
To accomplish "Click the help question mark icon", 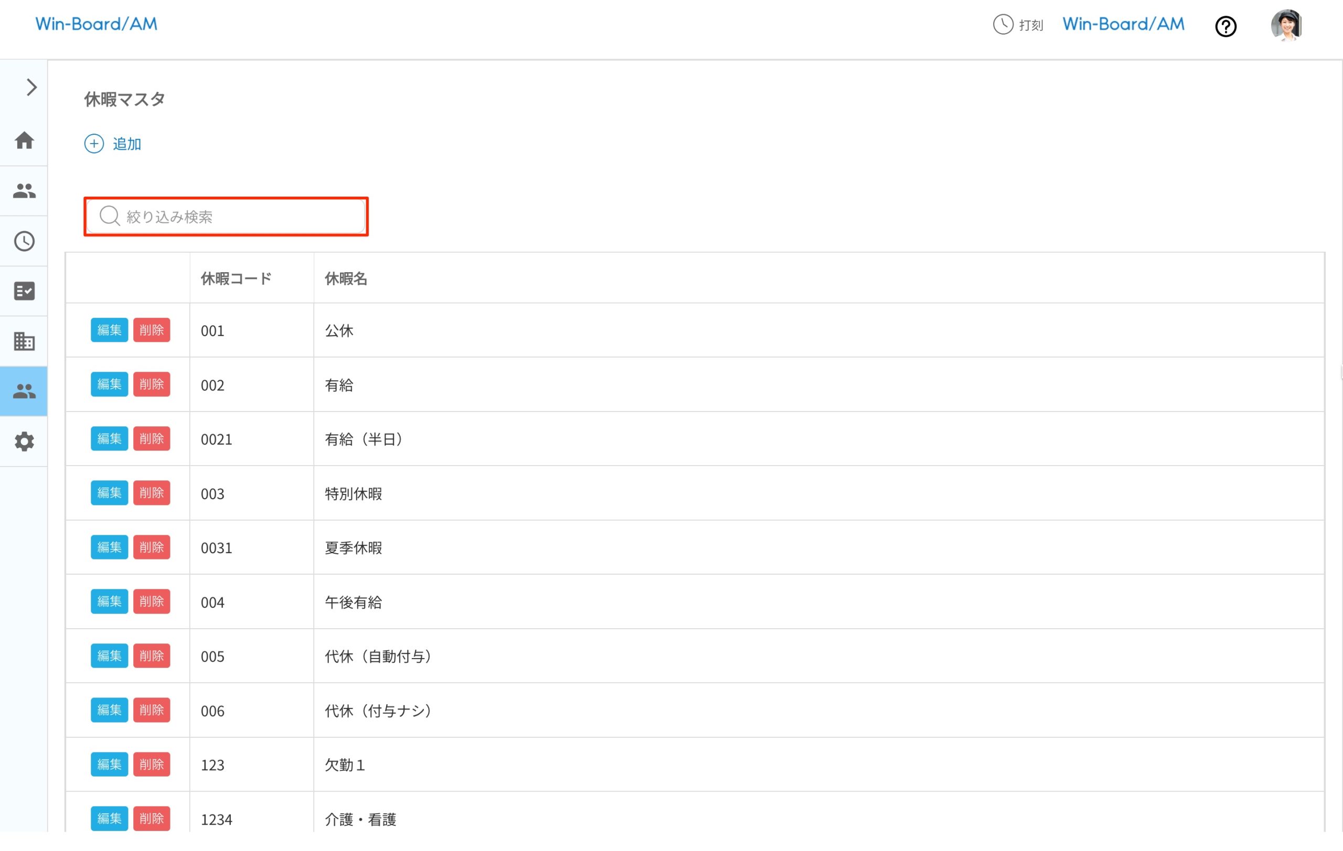I will coord(1225,26).
